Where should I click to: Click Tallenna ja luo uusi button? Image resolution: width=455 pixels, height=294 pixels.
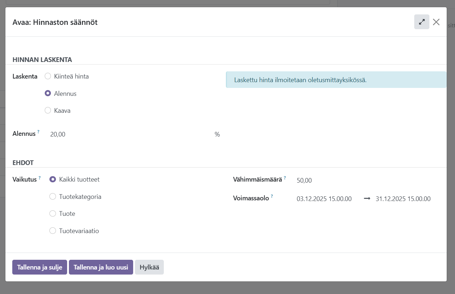(101, 267)
